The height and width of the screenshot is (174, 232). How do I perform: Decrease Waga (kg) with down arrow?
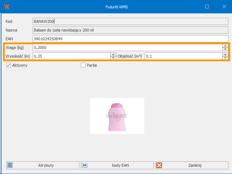[225, 49]
